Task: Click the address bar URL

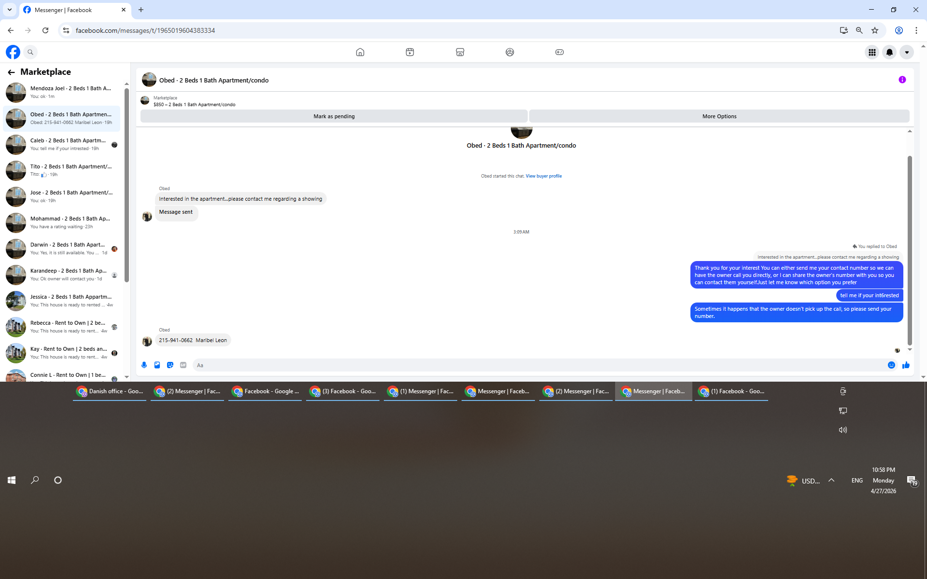Action: [145, 30]
